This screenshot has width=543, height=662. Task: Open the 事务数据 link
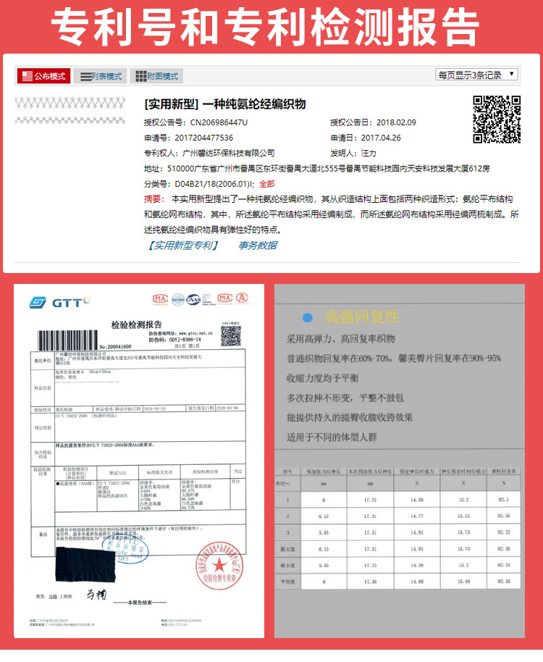258,246
